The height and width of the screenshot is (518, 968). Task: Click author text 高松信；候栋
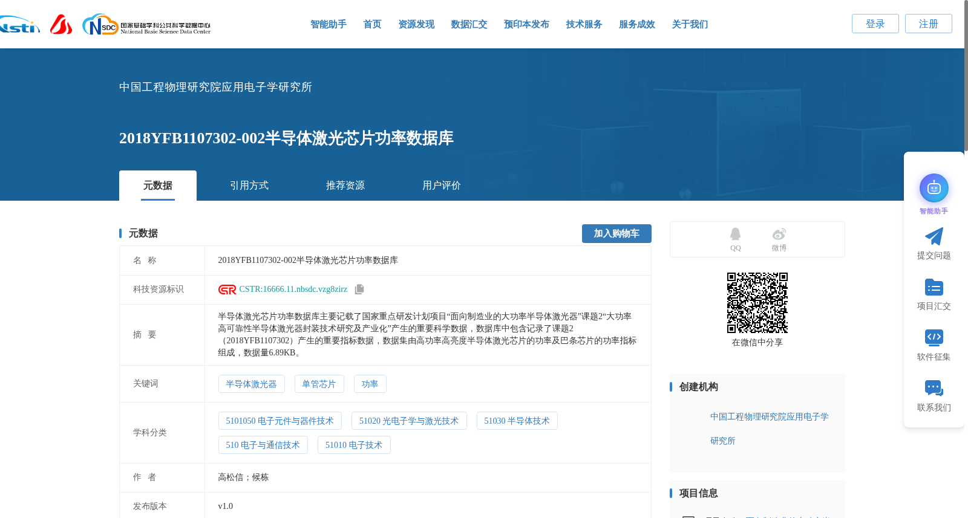243,478
